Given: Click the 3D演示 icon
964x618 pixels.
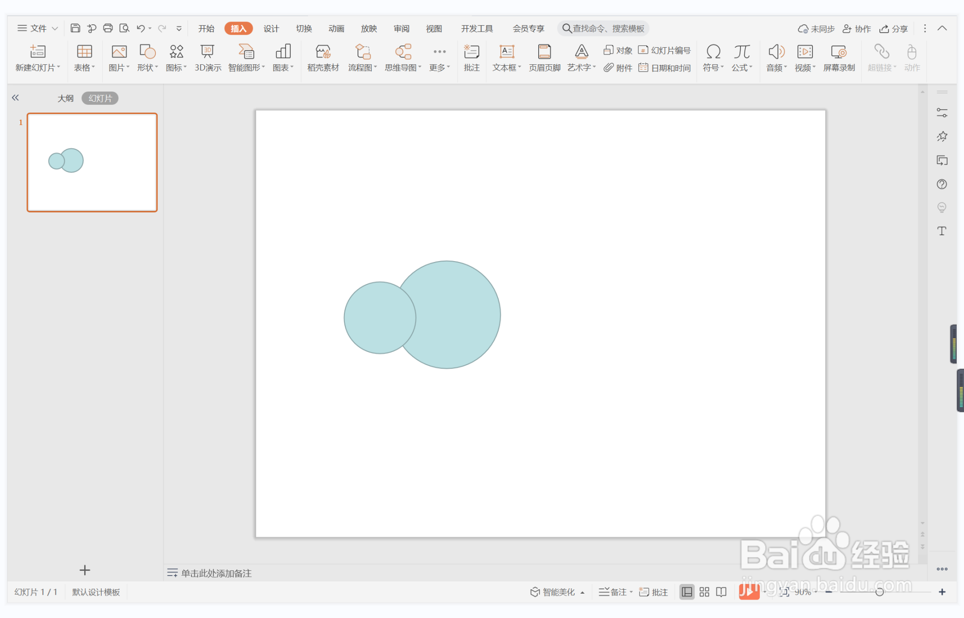Looking at the screenshot, I should (208, 52).
